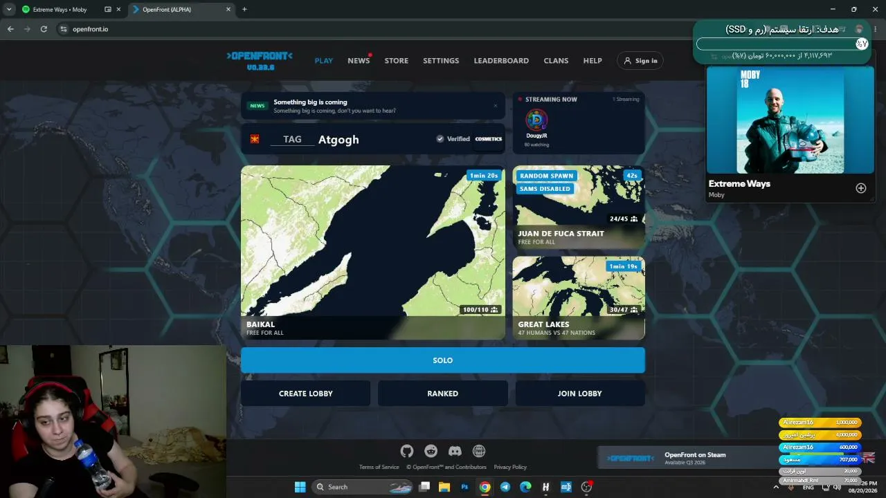Screen dimensions: 886x498
Task: Open the Chrome tab search dropdown
Action: tap(9, 10)
